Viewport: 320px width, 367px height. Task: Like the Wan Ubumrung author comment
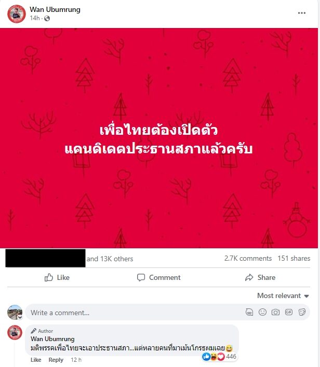click(x=36, y=360)
